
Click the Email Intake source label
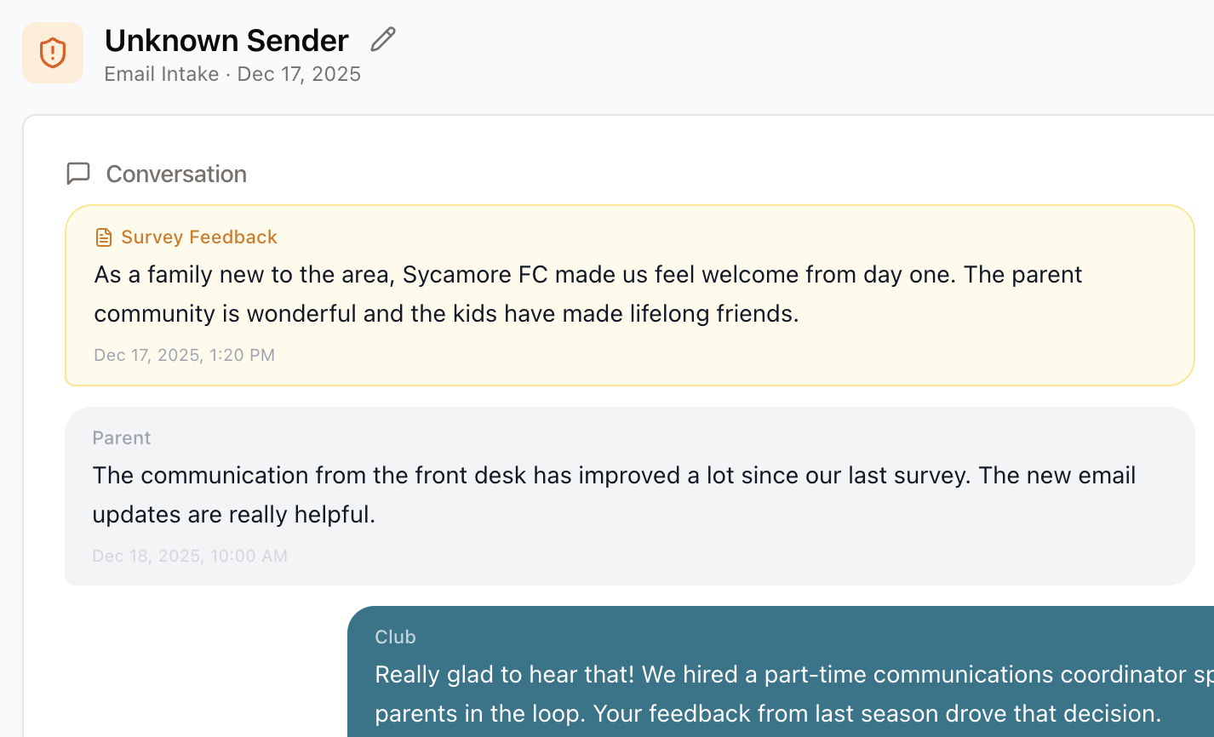(x=161, y=74)
